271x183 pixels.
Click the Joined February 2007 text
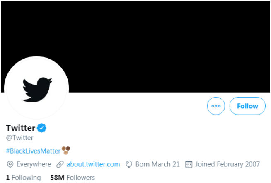coord(227,164)
